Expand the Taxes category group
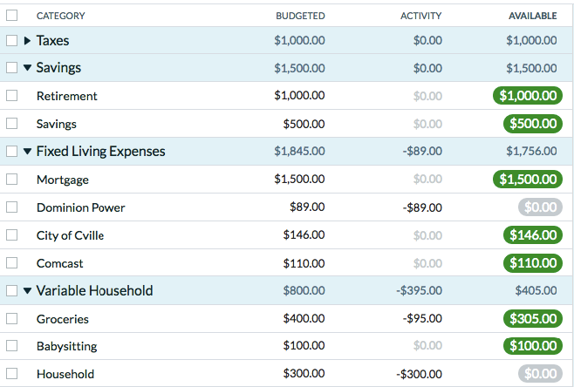Screen dimensions: 574x387 click(x=27, y=41)
